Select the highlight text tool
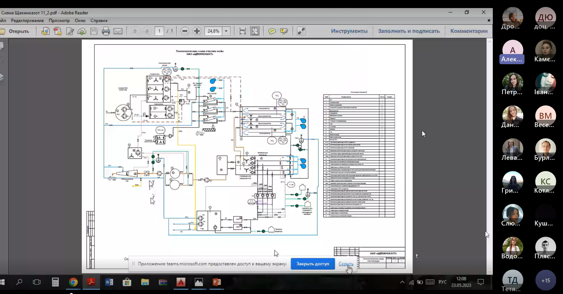This screenshot has height=294, width=563. tap(284, 31)
